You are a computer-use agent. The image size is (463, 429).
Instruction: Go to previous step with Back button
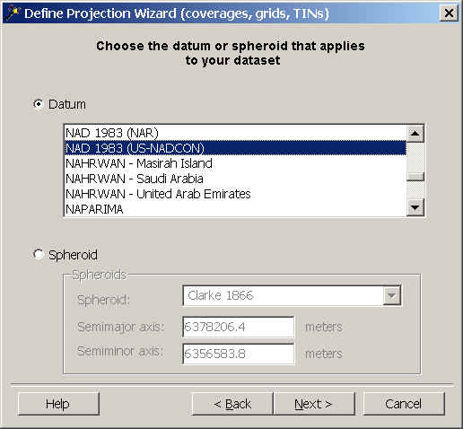point(232,404)
